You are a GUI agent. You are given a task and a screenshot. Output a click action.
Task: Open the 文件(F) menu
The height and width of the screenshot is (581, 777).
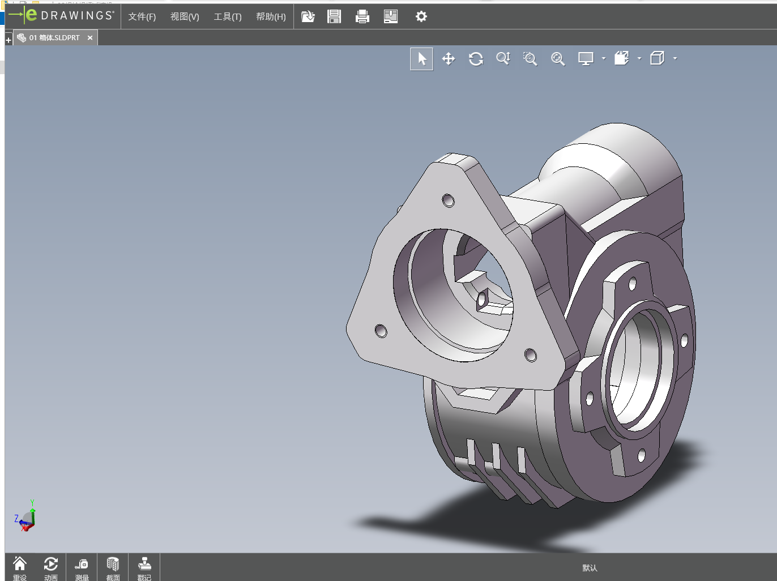(142, 17)
